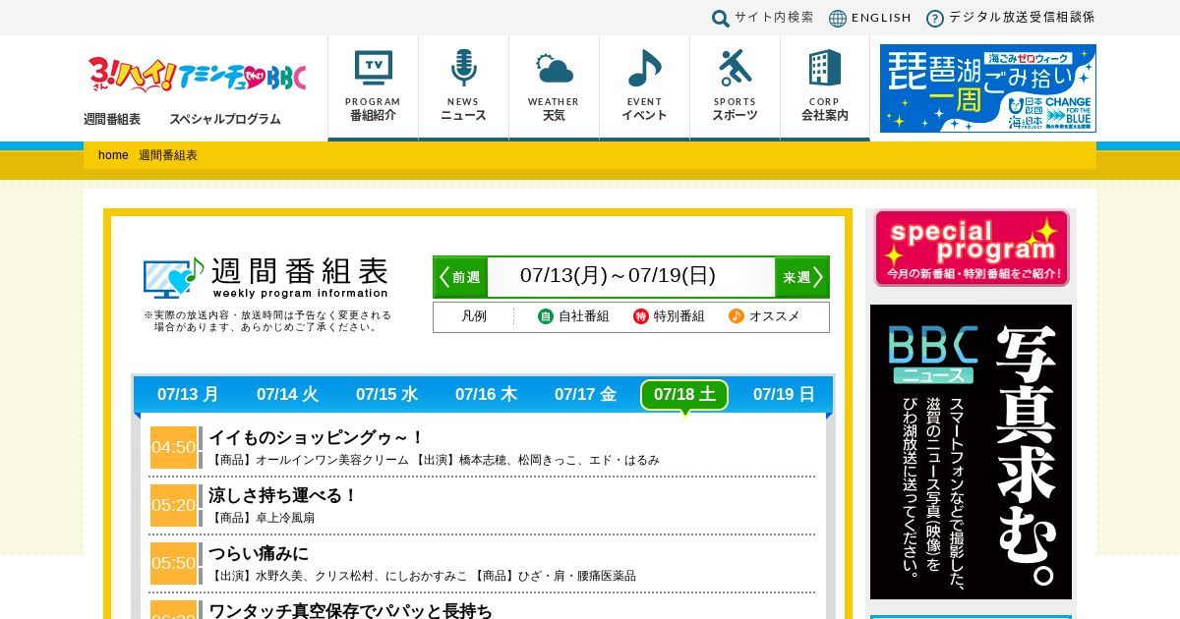Select the 07/17 金 tab
The height and width of the screenshot is (619, 1180).
pos(585,395)
